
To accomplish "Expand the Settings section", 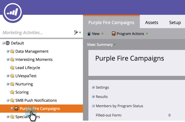I will pyautogui.click(x=93, y=87).
